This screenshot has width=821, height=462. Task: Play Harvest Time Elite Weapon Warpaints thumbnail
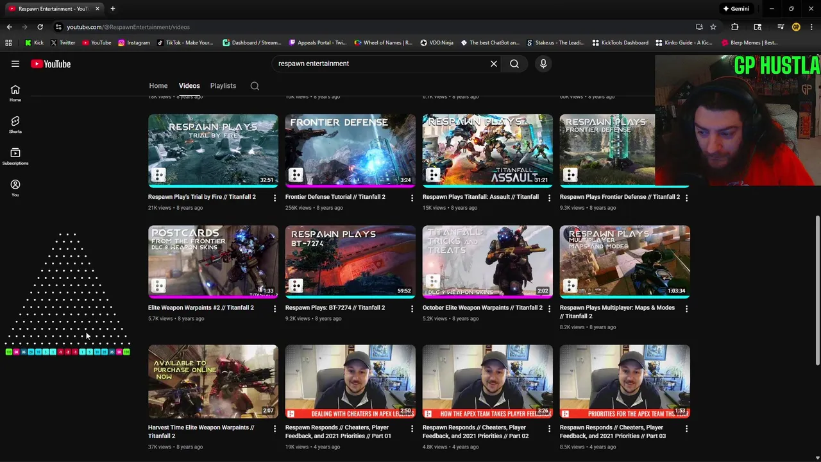[x=213, y=382]
